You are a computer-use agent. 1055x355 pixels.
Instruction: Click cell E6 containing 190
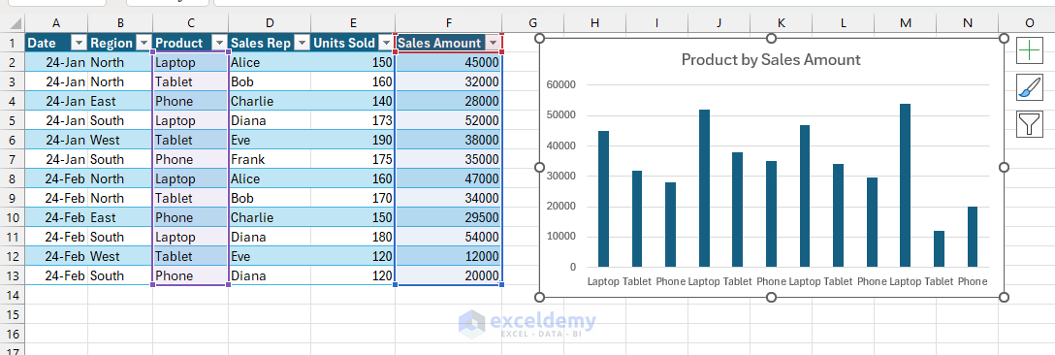353,140
